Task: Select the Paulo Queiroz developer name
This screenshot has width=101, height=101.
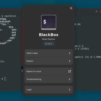Action: pos(48,39)
